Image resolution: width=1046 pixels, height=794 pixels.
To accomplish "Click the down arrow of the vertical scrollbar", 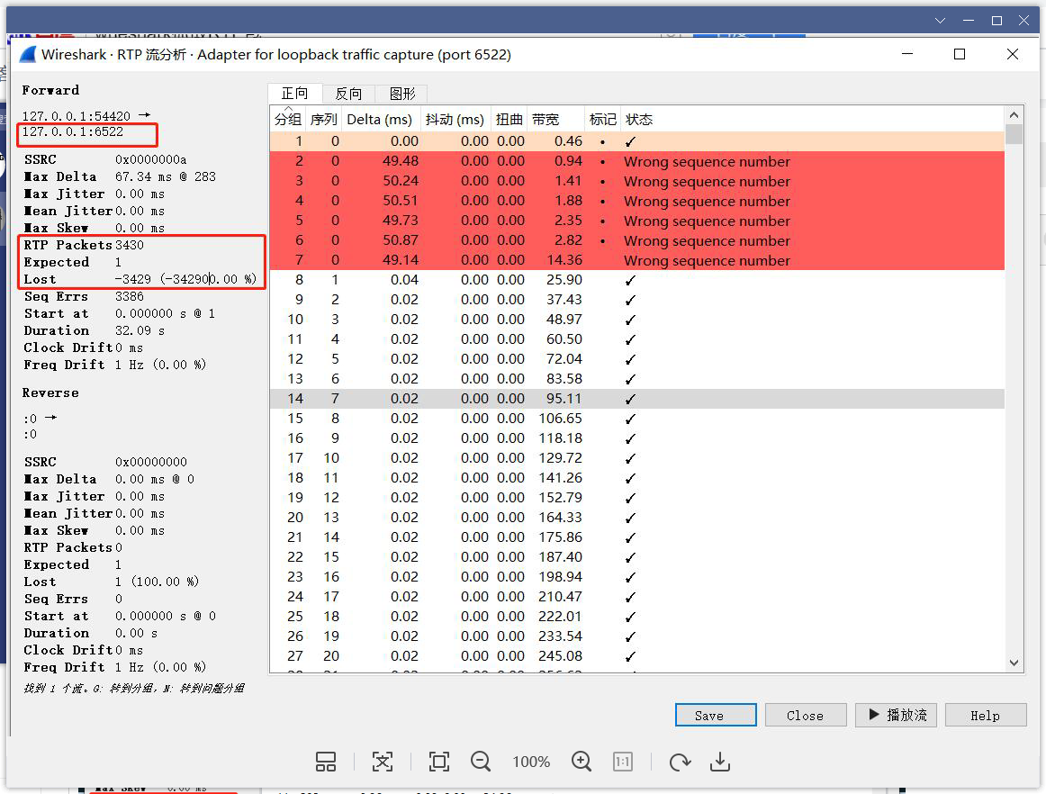I will pos(1014,662).
